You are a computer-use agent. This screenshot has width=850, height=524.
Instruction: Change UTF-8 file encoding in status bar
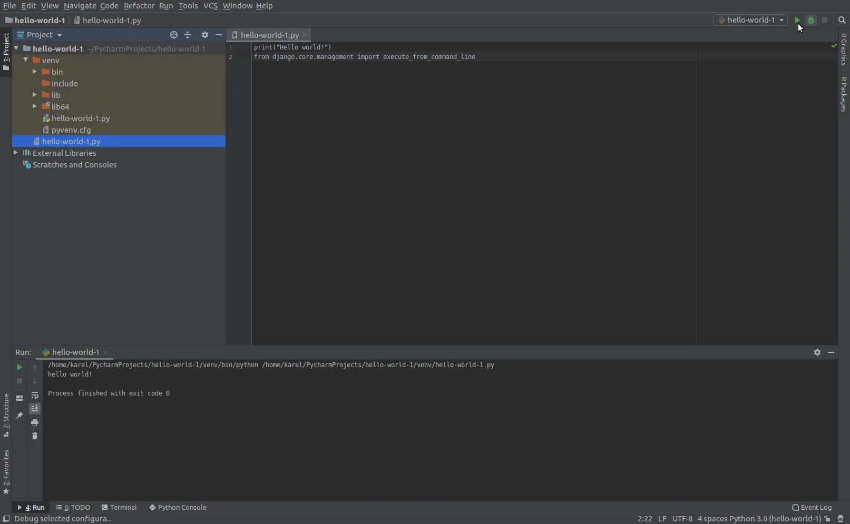(682, 519)
